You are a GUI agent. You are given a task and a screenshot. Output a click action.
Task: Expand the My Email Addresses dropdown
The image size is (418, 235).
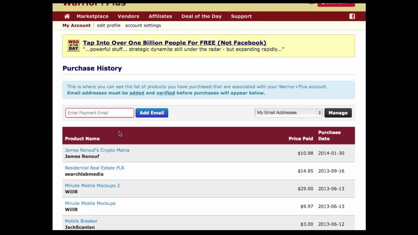(x=288, y=113)
